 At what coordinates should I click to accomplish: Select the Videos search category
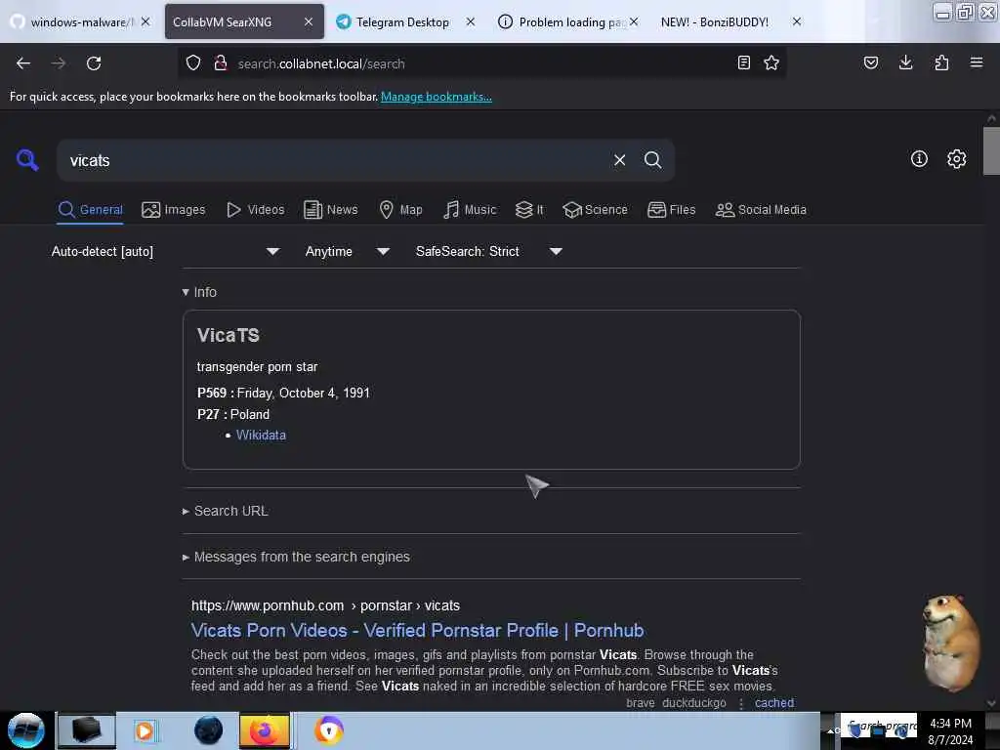point(255,210)
